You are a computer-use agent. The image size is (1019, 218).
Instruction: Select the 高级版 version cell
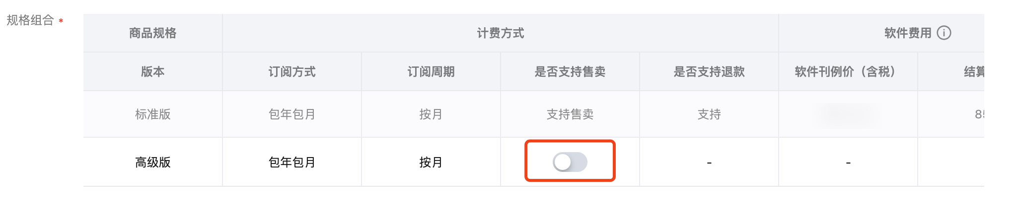click(x=152, y=163)
